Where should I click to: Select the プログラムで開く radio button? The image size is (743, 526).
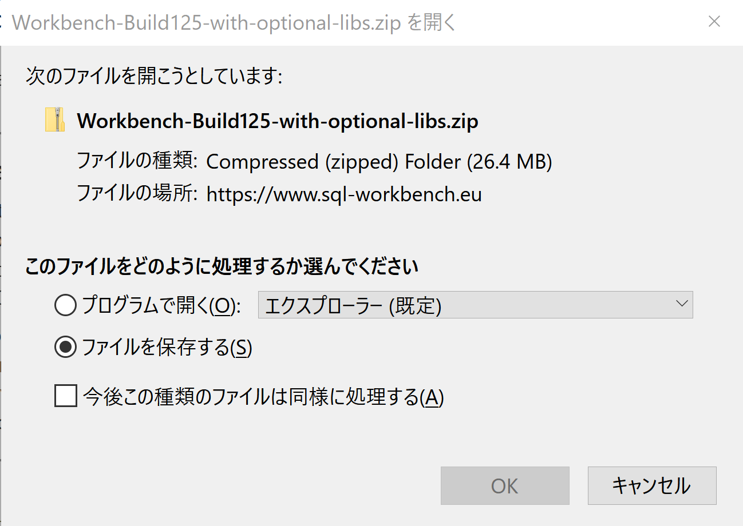click(x=65, y=306)
